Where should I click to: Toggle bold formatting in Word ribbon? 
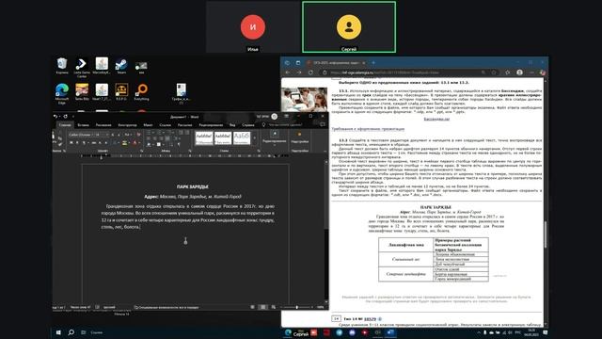point(71,143)
